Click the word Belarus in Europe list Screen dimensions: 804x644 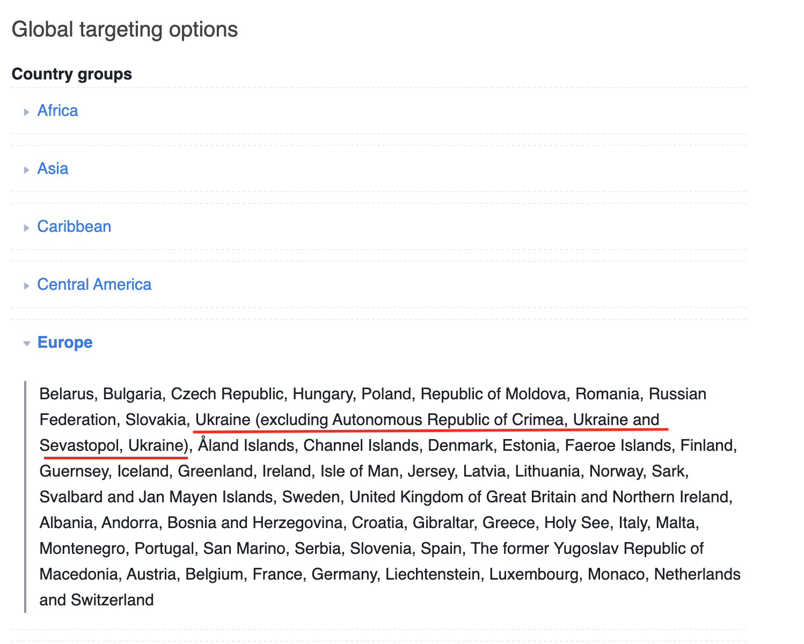tap(67, 394)
